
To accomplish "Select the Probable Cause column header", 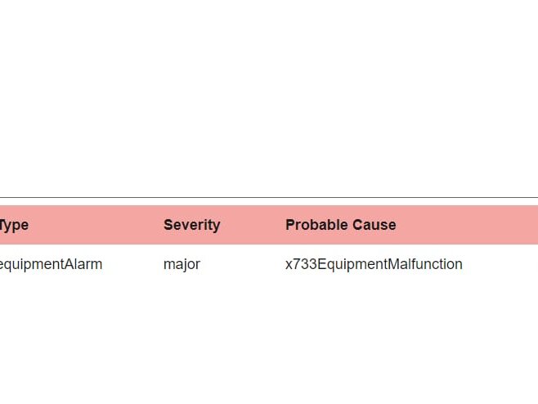I will tap(340, 225).
